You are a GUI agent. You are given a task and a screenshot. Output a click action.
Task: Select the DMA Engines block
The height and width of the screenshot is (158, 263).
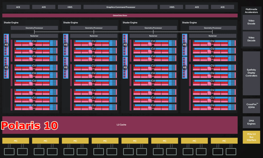pos(251,122)
